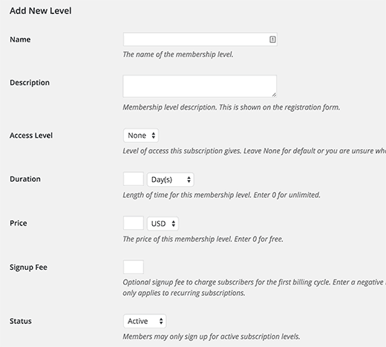The height and width of the screenshot is (347, 386).
Task: Click the Duration number field
Action: [x=134, y=179]
